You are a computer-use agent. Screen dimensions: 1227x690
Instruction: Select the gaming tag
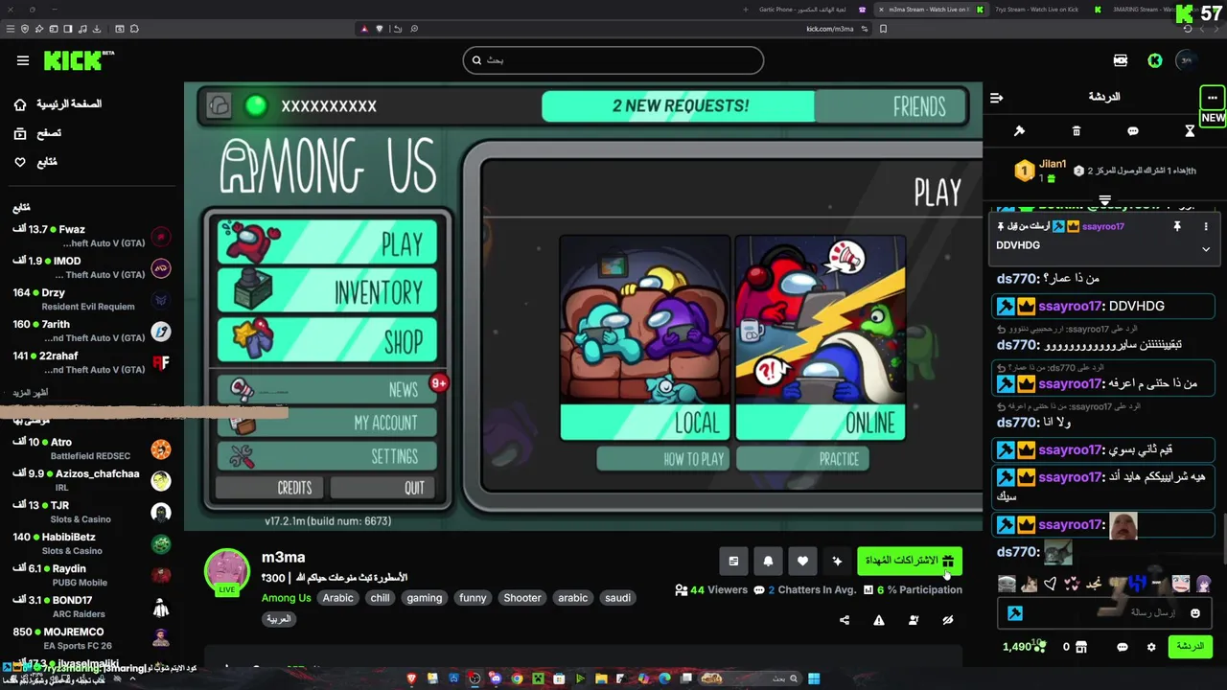coord(424,598)
